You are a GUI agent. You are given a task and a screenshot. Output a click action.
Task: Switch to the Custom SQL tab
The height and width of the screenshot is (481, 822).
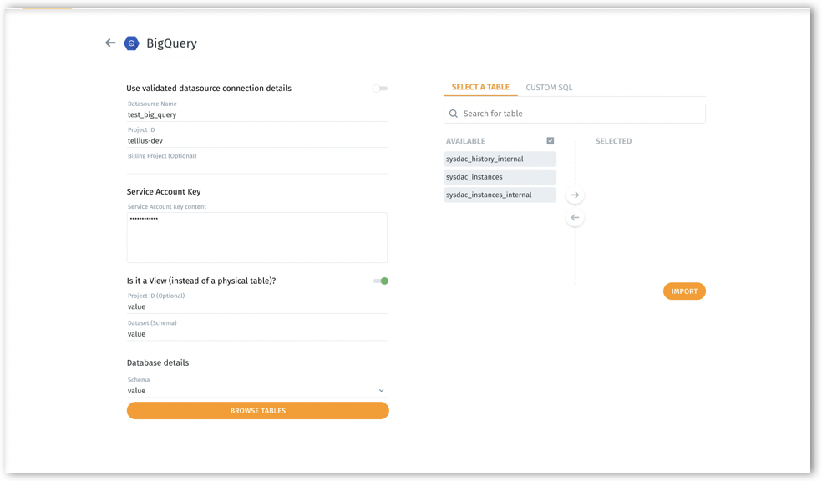[549, 88]
